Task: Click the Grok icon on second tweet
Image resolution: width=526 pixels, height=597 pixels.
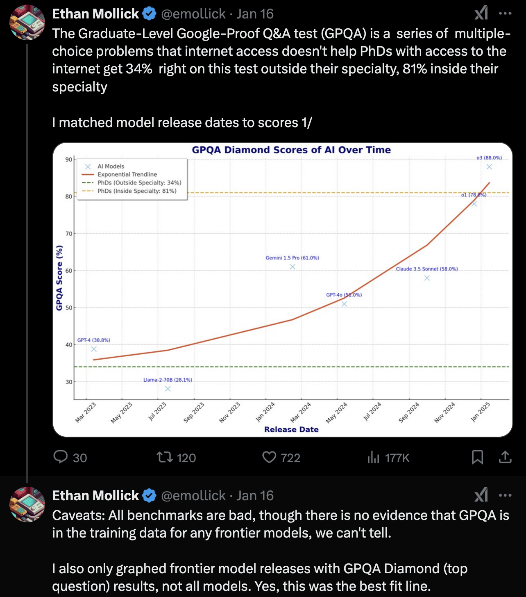Action: (481, 495)
